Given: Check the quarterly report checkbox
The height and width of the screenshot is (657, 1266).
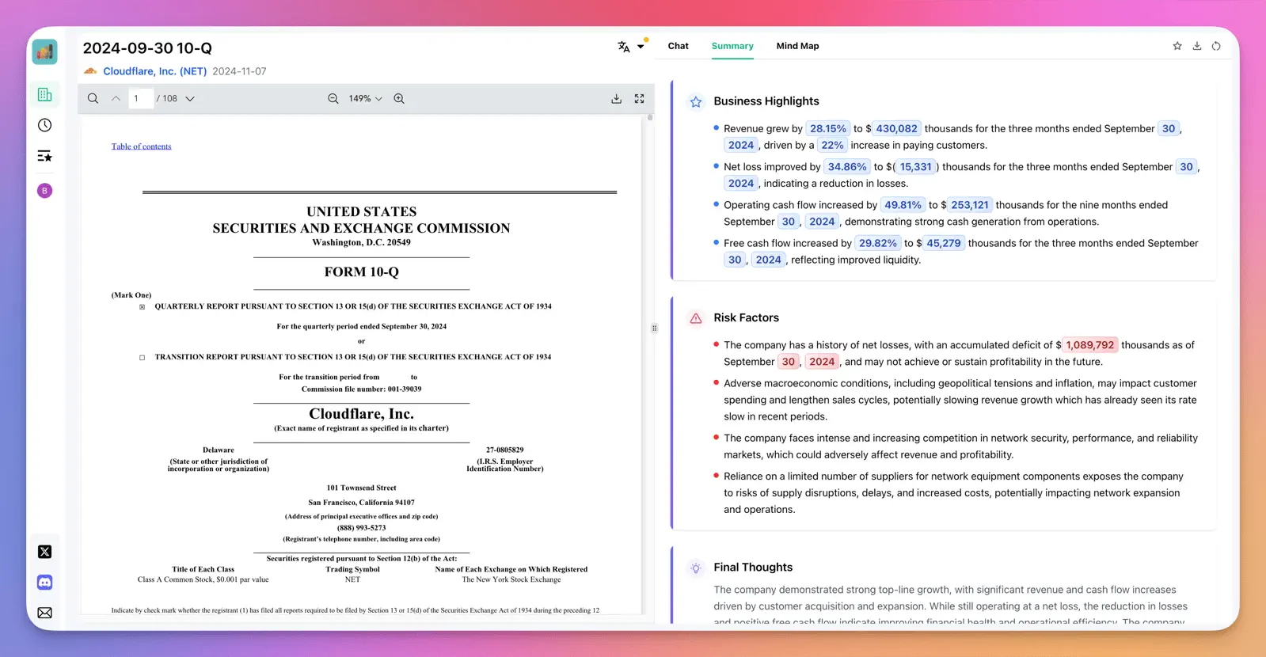Looking at the screenshot, I should (143, 307).
